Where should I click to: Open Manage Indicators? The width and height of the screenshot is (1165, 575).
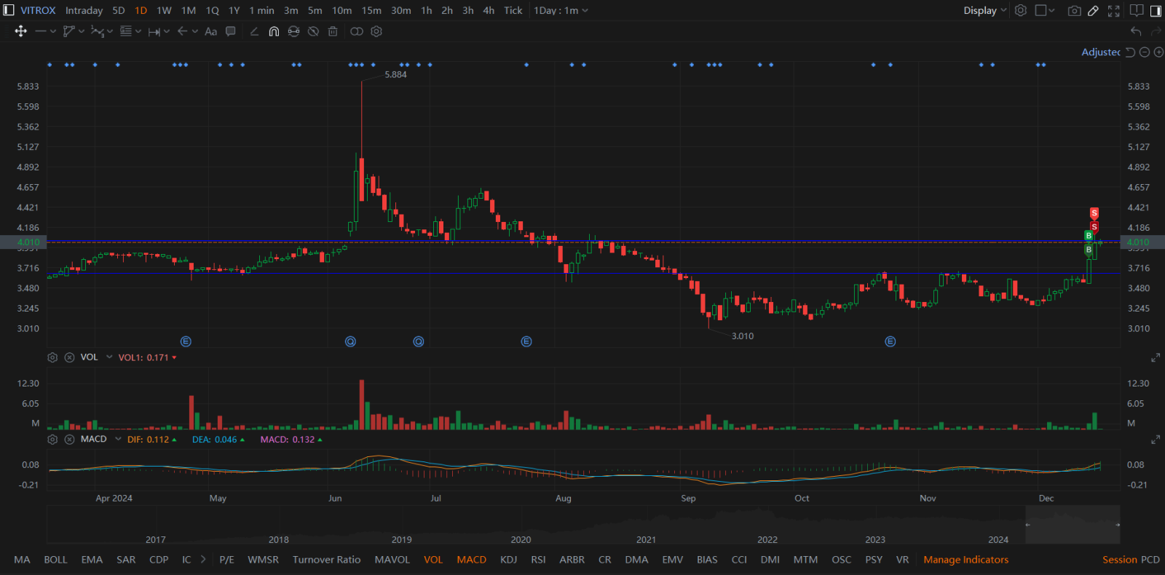pos(966,560)
